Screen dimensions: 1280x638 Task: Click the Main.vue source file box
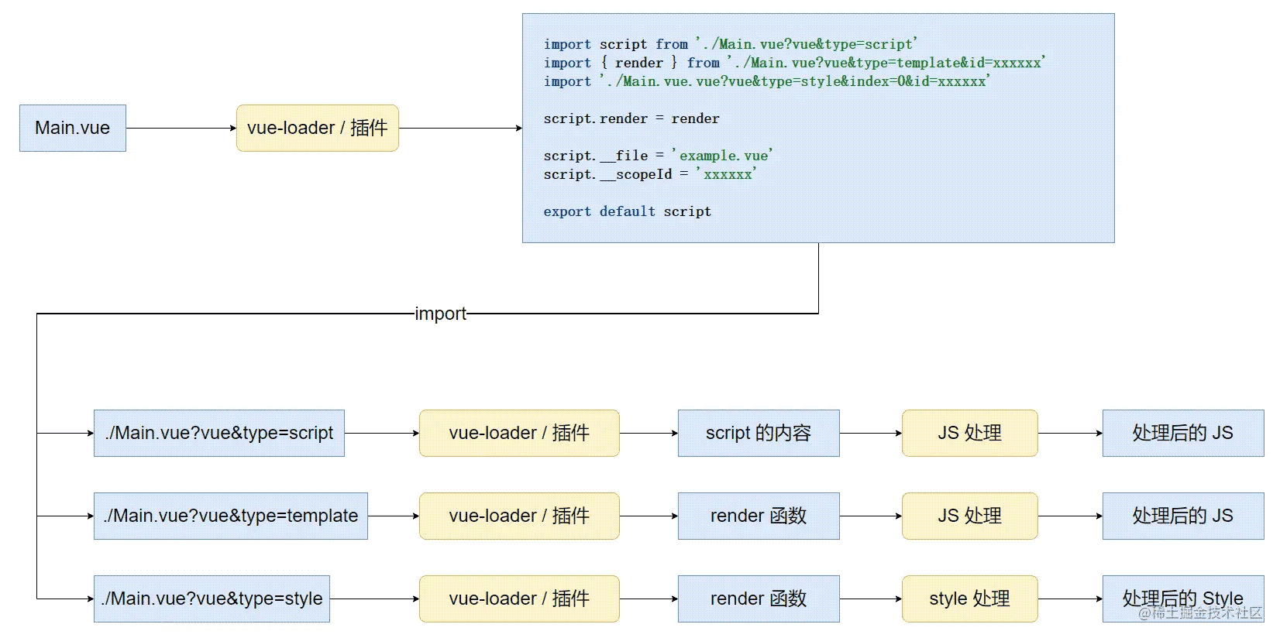point(73,128)
